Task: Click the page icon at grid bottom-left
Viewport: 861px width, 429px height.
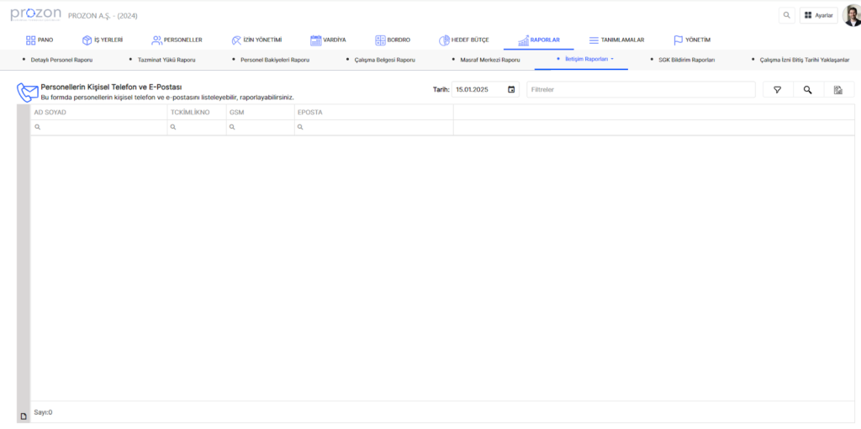Action: pos(23,416)
